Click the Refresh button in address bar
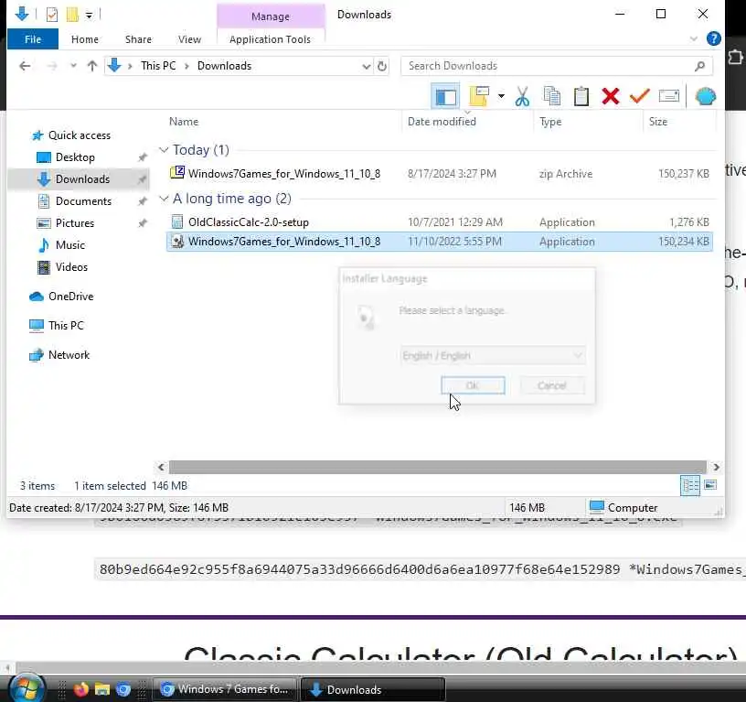Viewport: 746px width, 702px height. tap(381, 66)
